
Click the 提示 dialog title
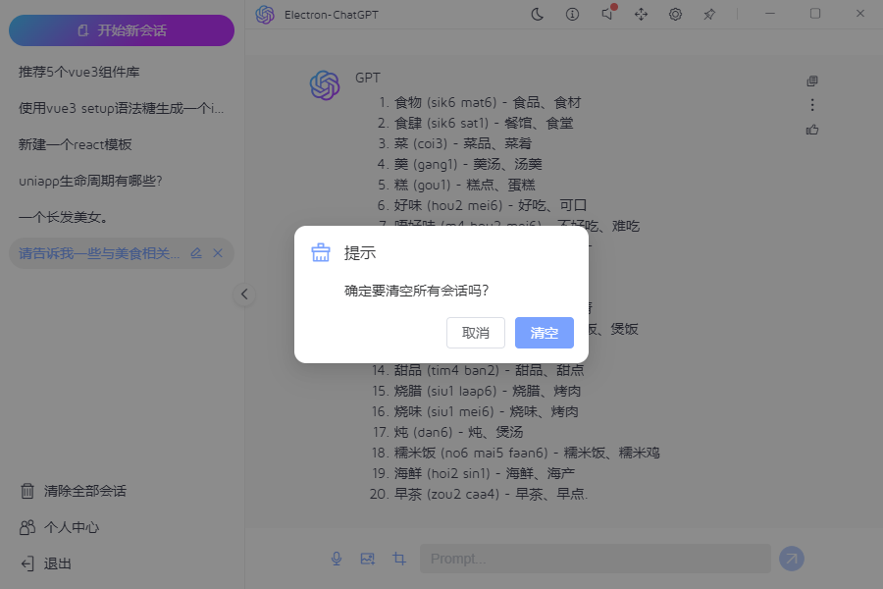pos(360,253)
